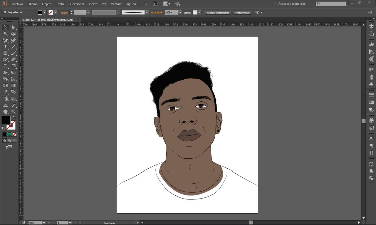376x225 pixels.
Task: Select the Rectangle tool
Action: [5, 53]
